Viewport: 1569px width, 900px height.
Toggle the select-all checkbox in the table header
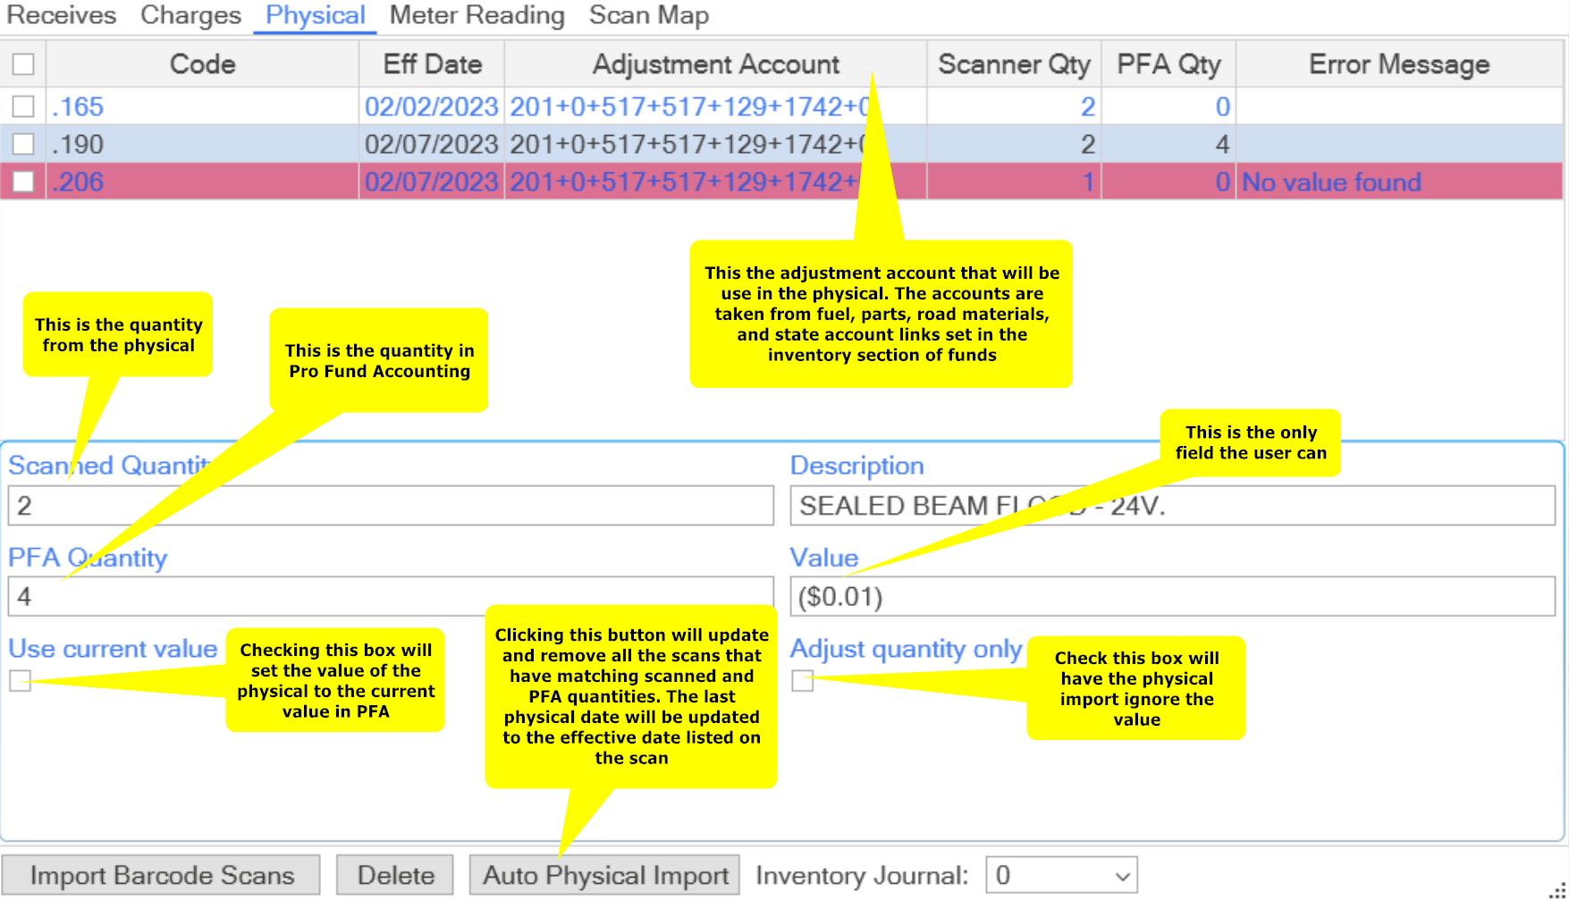(x=23, y=64)
